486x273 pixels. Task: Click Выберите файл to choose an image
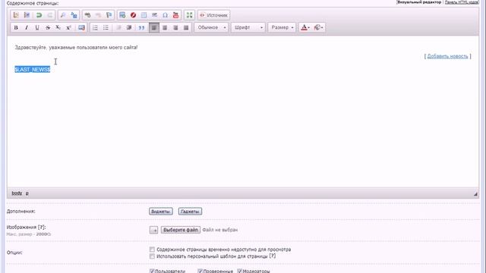pyautogui.click(x=181, y=230)
